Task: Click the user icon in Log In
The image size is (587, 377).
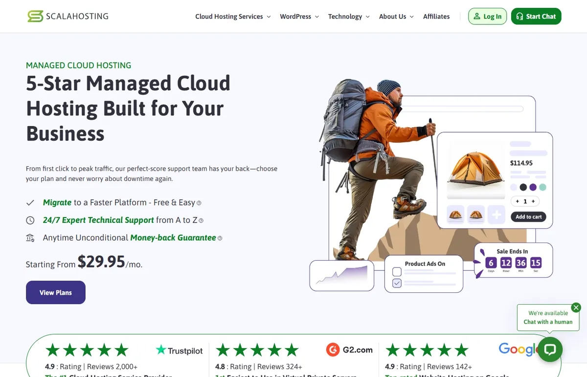Action: coord(477,16)
